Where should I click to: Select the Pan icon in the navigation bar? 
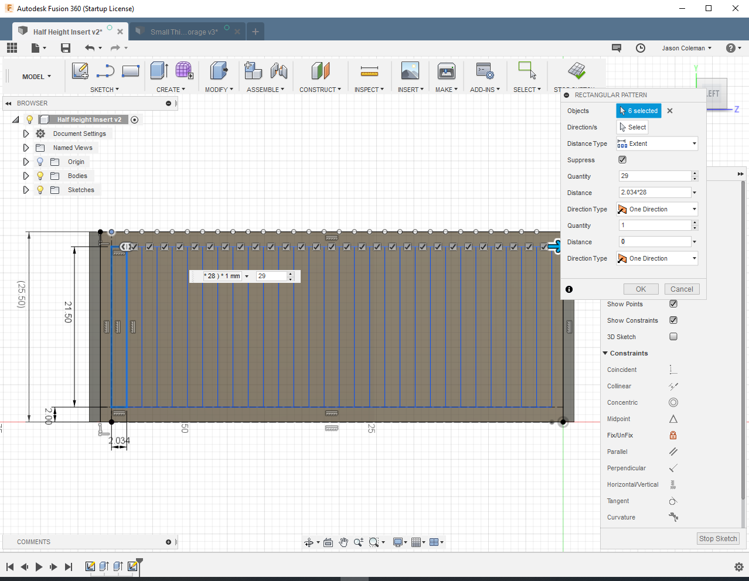coord(343,542)
